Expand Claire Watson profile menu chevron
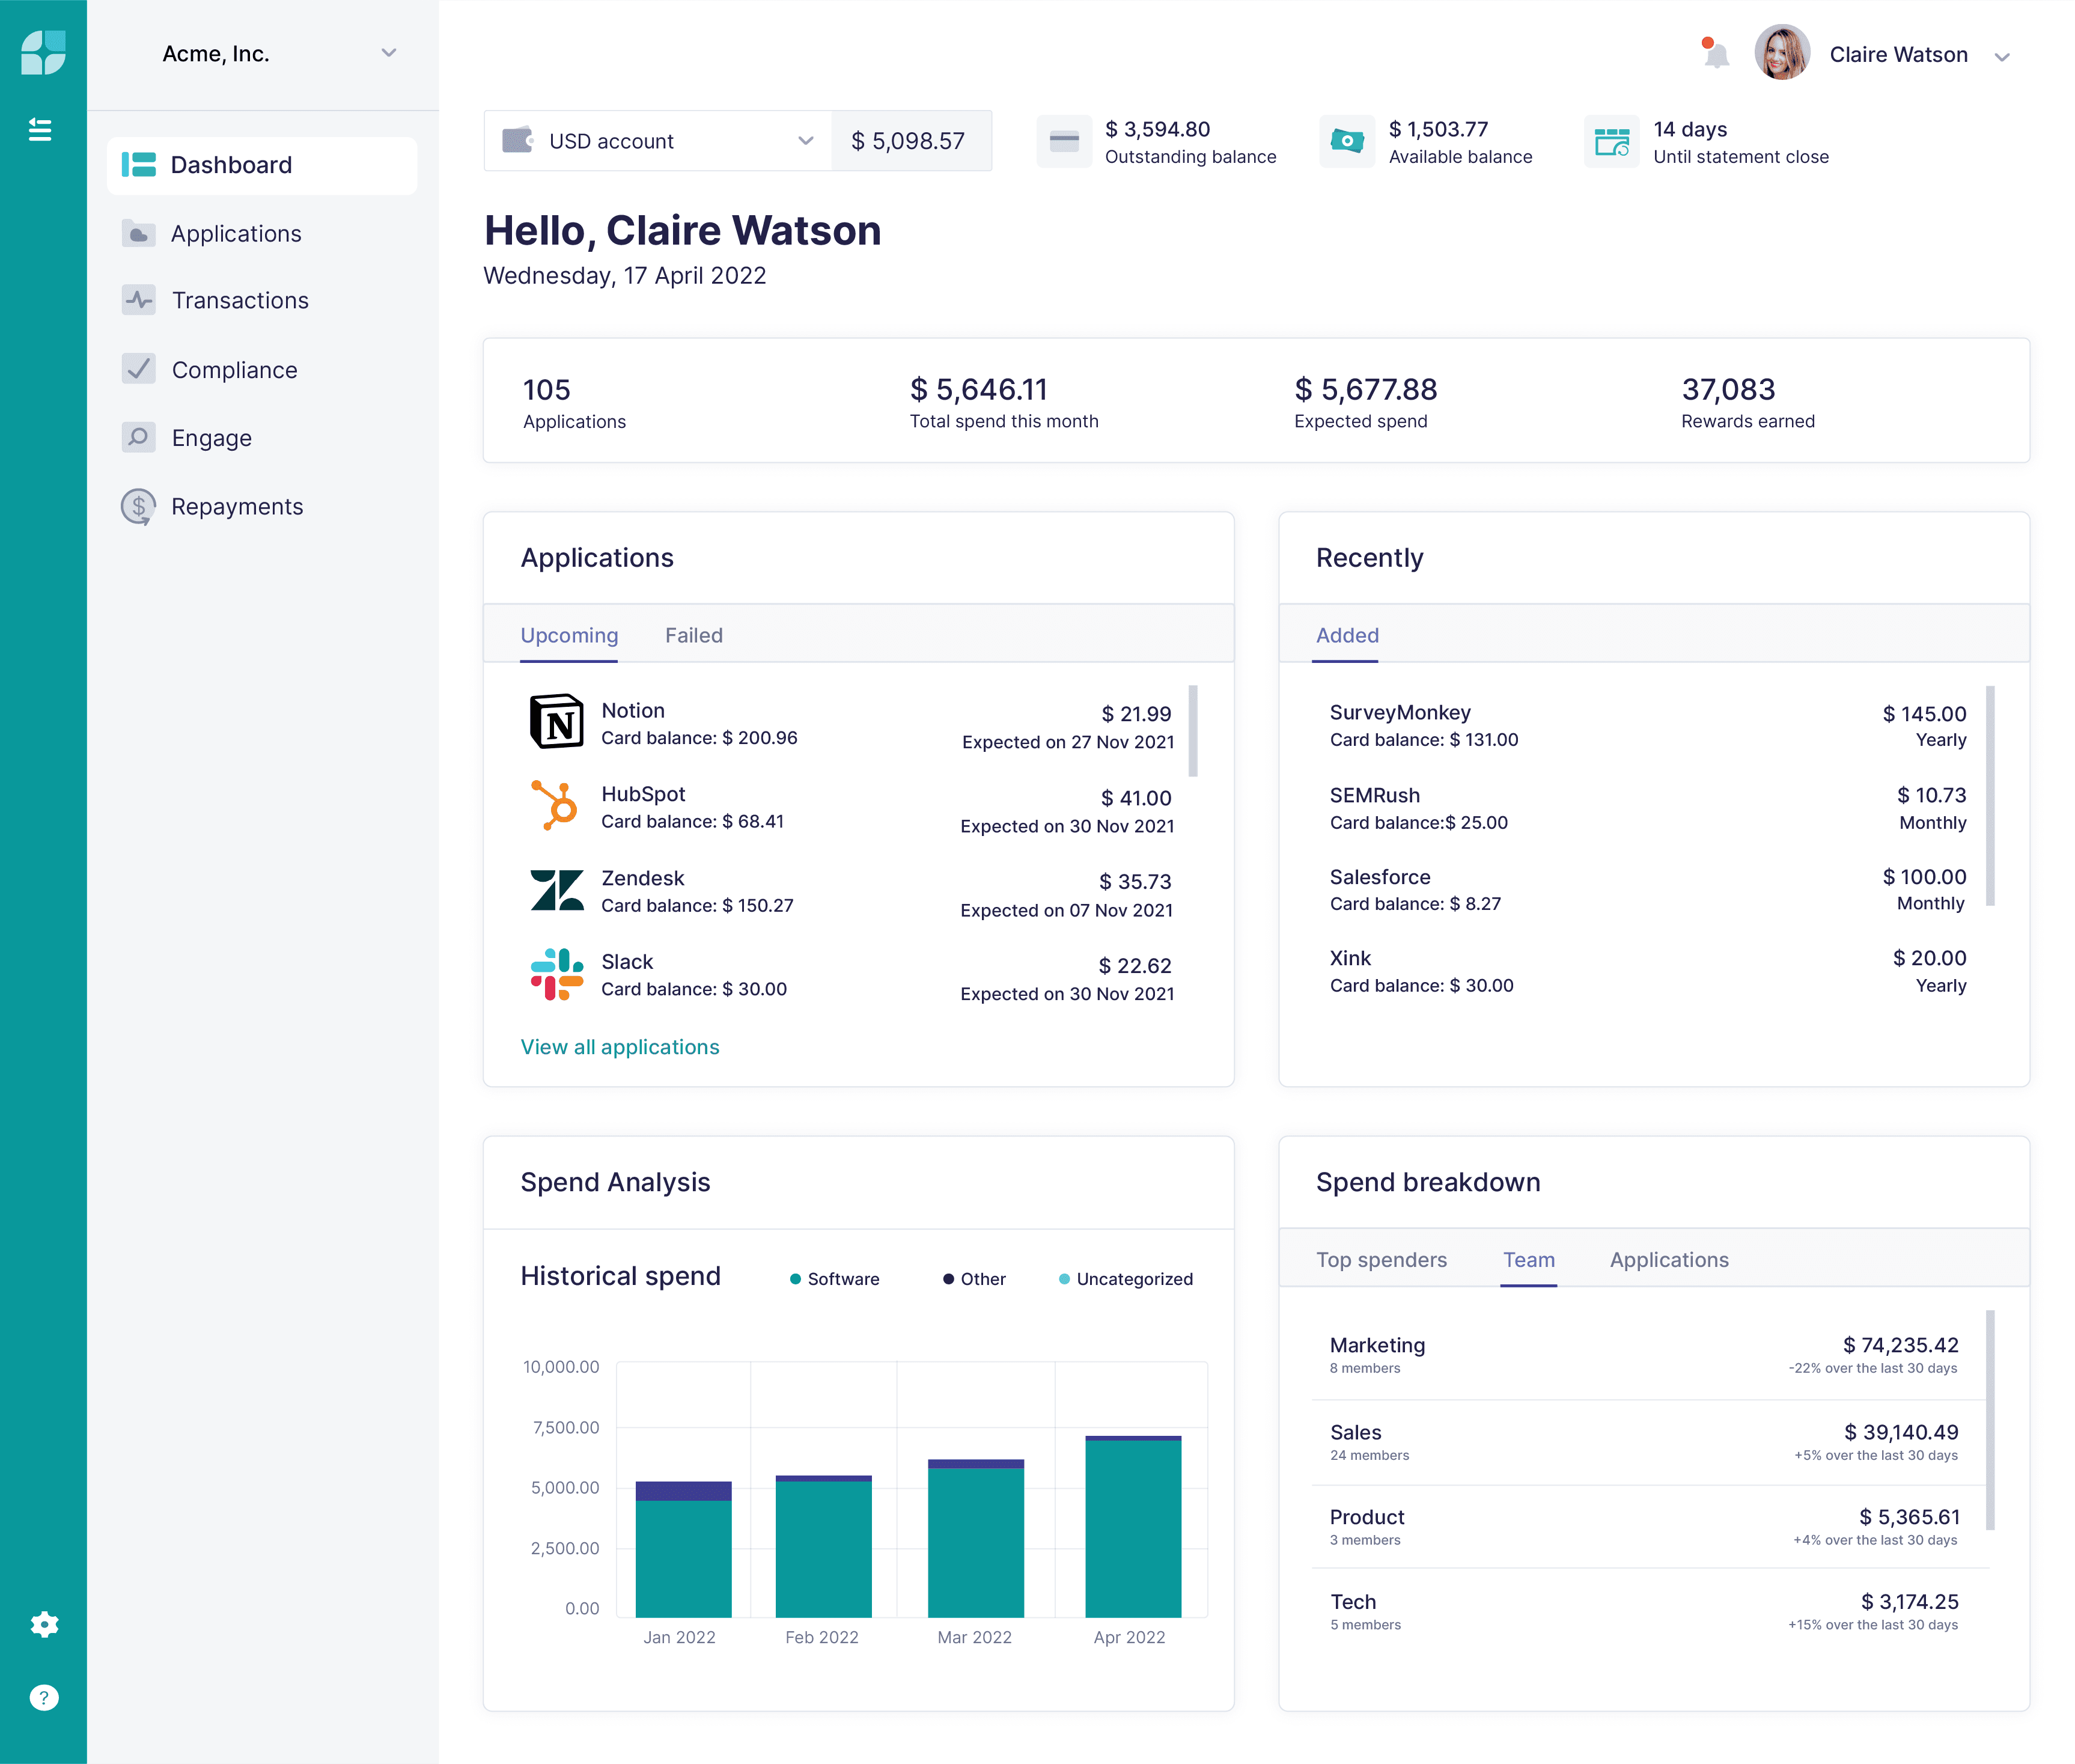2075x1764 pixels. click(2001, 57)
